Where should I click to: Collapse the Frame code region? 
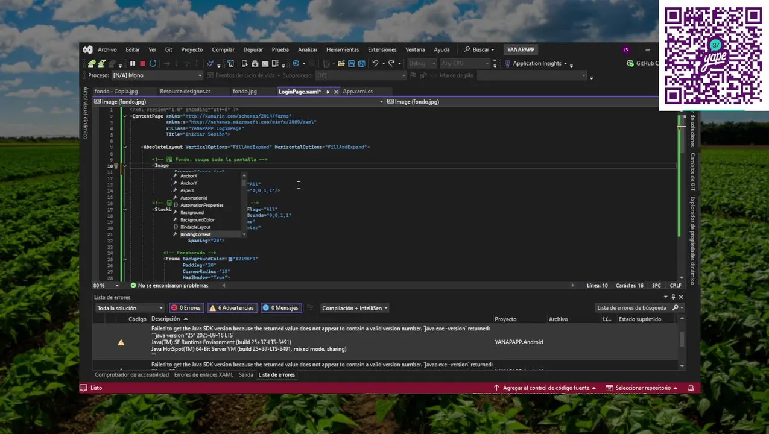tap(125, 259)
